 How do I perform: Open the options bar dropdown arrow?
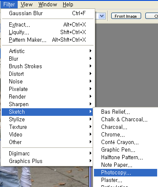102,16
